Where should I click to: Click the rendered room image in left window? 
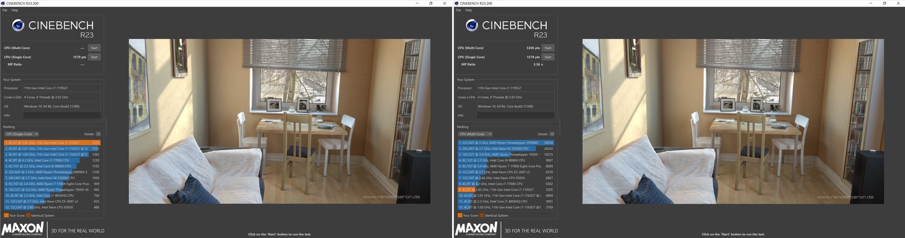279,121
